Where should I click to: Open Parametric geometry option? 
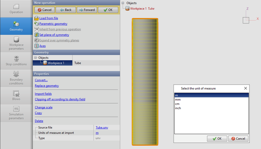coord(53,24)
